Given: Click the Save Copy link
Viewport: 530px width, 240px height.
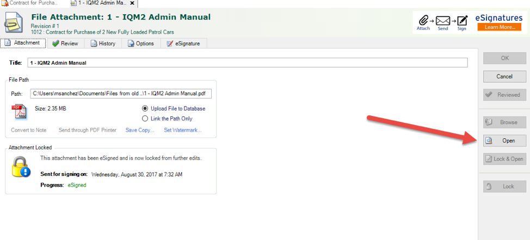Looking at the screenshot, I should [140, 130].
